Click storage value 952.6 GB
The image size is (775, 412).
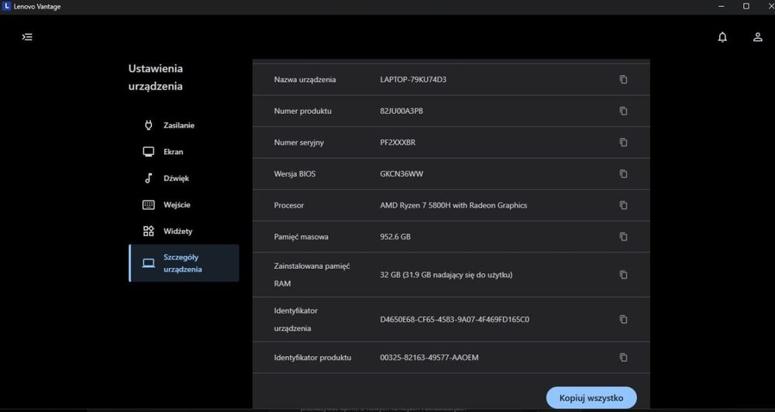395,237
